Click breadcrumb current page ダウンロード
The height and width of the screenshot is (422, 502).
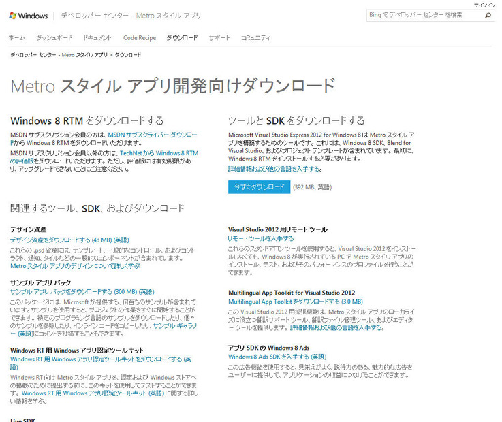tap(128, 55)
